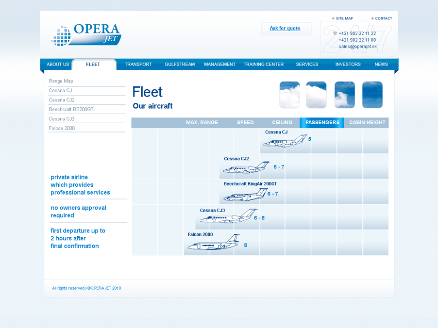
Task: Click the Beechcraft KingAir 200GT chart label
Action: [250, 184]
